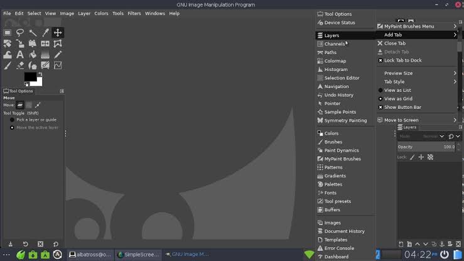Image resolution: width=464 pixels, height=261 pixels.
Task: Select the MyPaint Brush tool in toolbox
Action: (45, 65)
